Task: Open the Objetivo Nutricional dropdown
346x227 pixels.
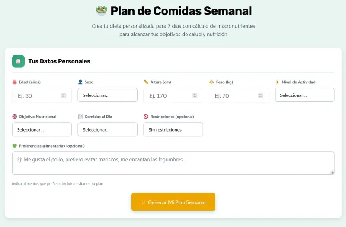Action: [42, 129]
